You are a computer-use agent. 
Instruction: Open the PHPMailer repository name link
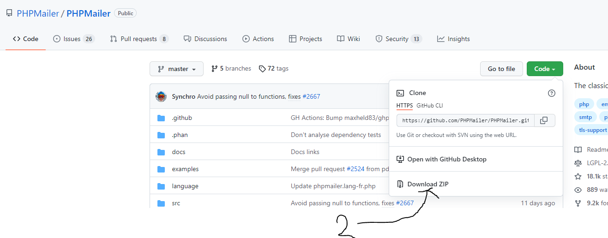[x=89, y=13]
